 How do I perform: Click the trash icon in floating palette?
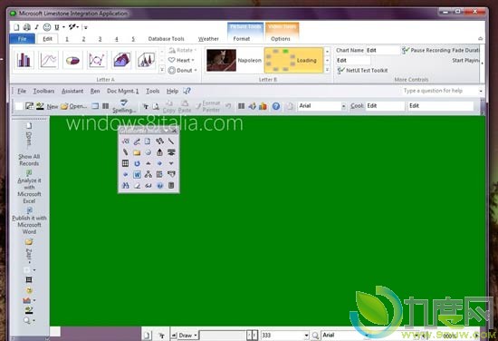click(171, 185)
